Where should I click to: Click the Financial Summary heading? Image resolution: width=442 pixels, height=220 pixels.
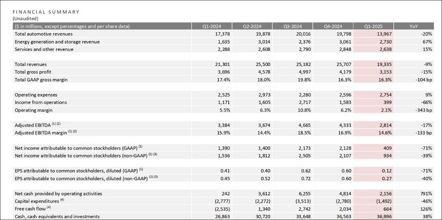pos(46,12)
